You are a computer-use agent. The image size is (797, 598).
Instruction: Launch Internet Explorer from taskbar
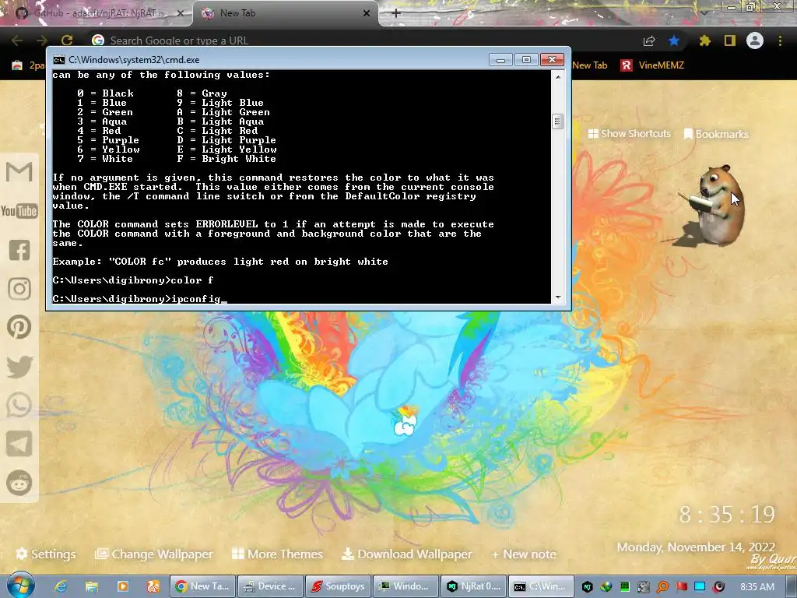(61, 586)
